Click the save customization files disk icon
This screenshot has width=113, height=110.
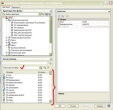pyautogui.click(x=47, y=14)
